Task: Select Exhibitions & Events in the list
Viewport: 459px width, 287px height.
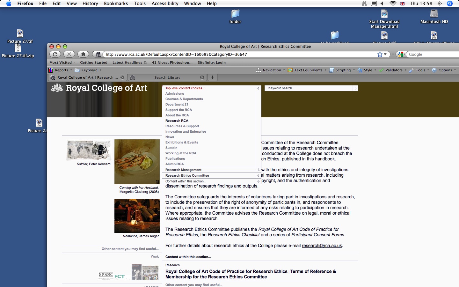Action: pyautogui.click(x=182, y=143)
